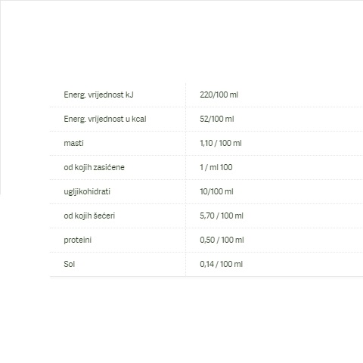Viewport: 363px width, 363px height.
Task: Select the value '52/100 ml'
Action: point(217,119)
